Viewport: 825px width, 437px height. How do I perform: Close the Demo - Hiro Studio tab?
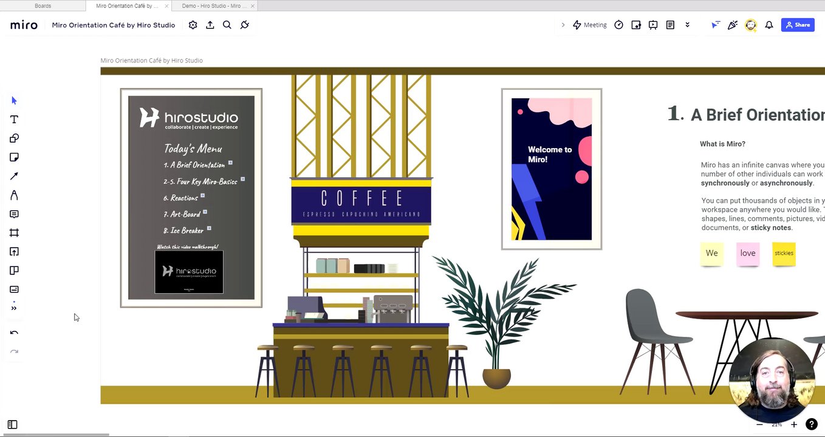coord(253,5)
